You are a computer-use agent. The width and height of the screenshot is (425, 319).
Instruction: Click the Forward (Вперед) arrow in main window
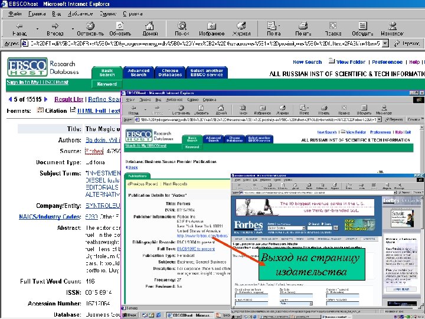click(x=55, y=29)
